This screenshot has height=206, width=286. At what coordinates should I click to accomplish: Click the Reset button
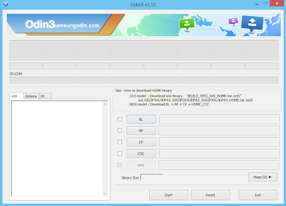[210, 195]
